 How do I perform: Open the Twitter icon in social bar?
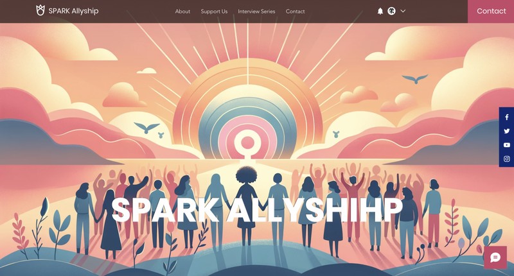coord(507,131)
